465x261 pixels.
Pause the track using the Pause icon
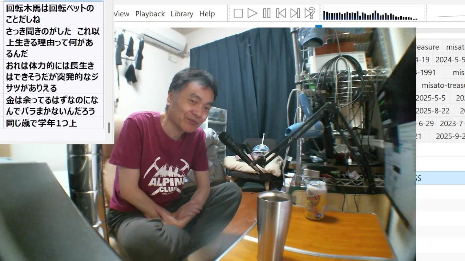[267, 13]
